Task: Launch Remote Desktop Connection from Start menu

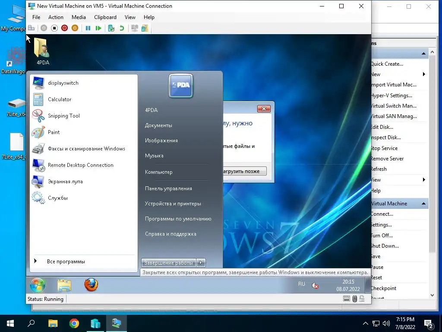Action: coord(84,165)
